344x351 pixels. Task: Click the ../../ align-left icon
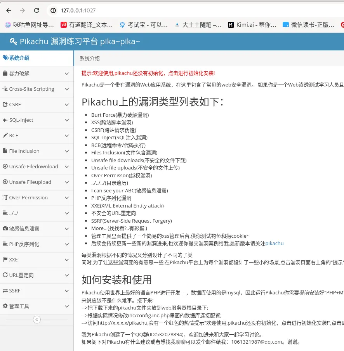(x=5, y=213)
